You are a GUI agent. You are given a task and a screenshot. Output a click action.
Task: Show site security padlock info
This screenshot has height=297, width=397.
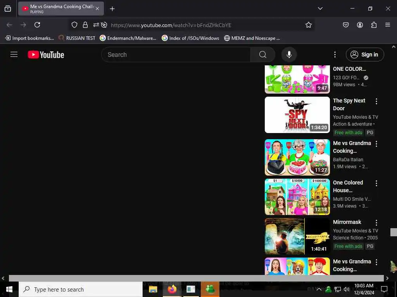point(85,25)
